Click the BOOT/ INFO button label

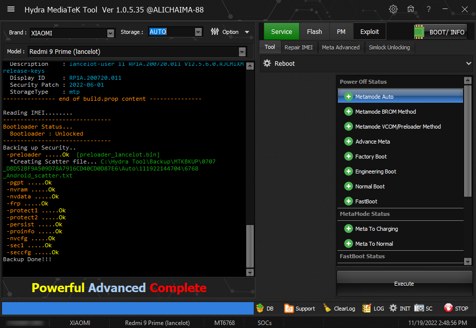pos(447,32)
